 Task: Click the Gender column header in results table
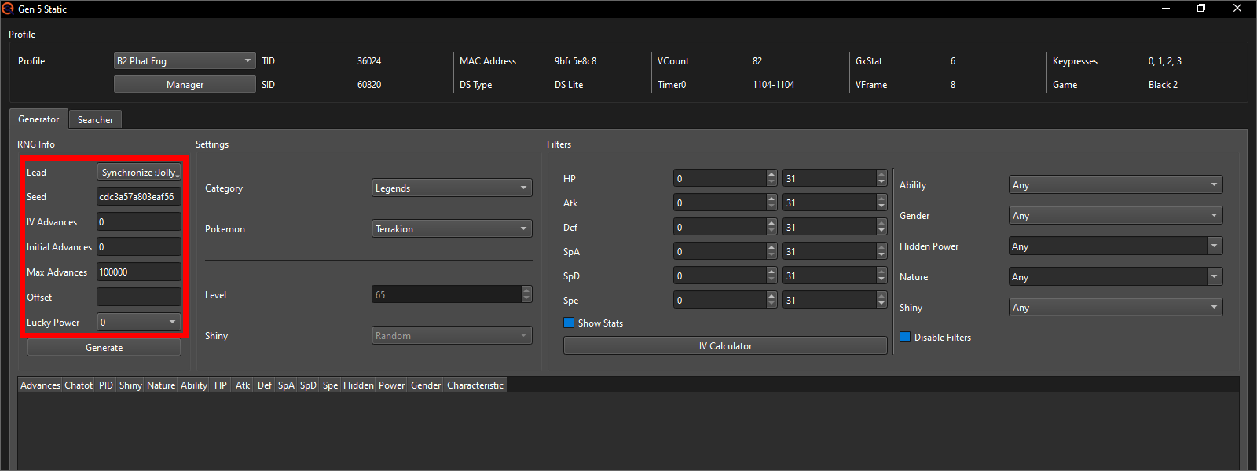(x=426, y=385)
